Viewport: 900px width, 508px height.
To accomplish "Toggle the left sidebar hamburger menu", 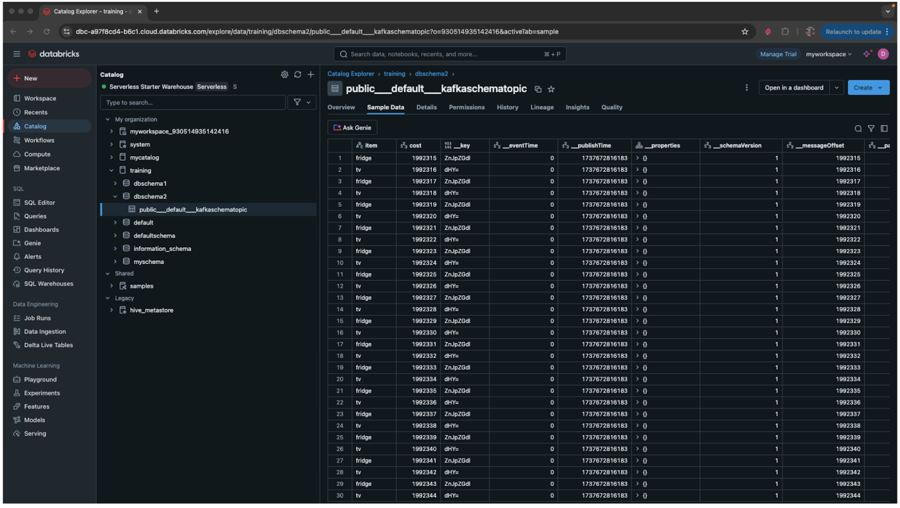I will (17, 54).
